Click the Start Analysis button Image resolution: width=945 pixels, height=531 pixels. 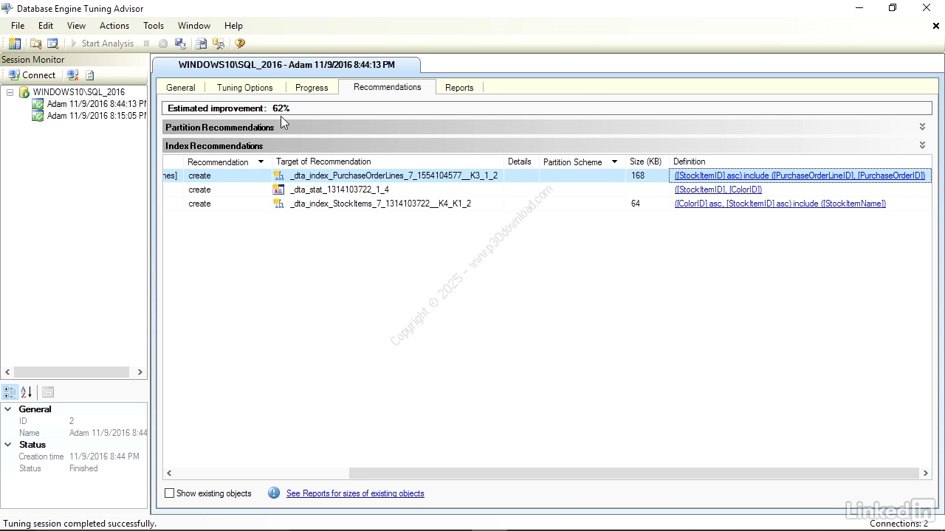pyautogui.click(x=101, y=44)
